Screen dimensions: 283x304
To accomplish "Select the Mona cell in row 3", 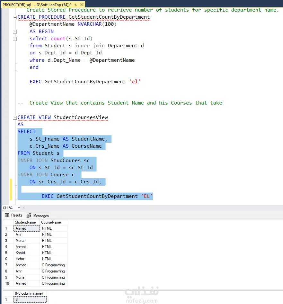I will point(27,241).
